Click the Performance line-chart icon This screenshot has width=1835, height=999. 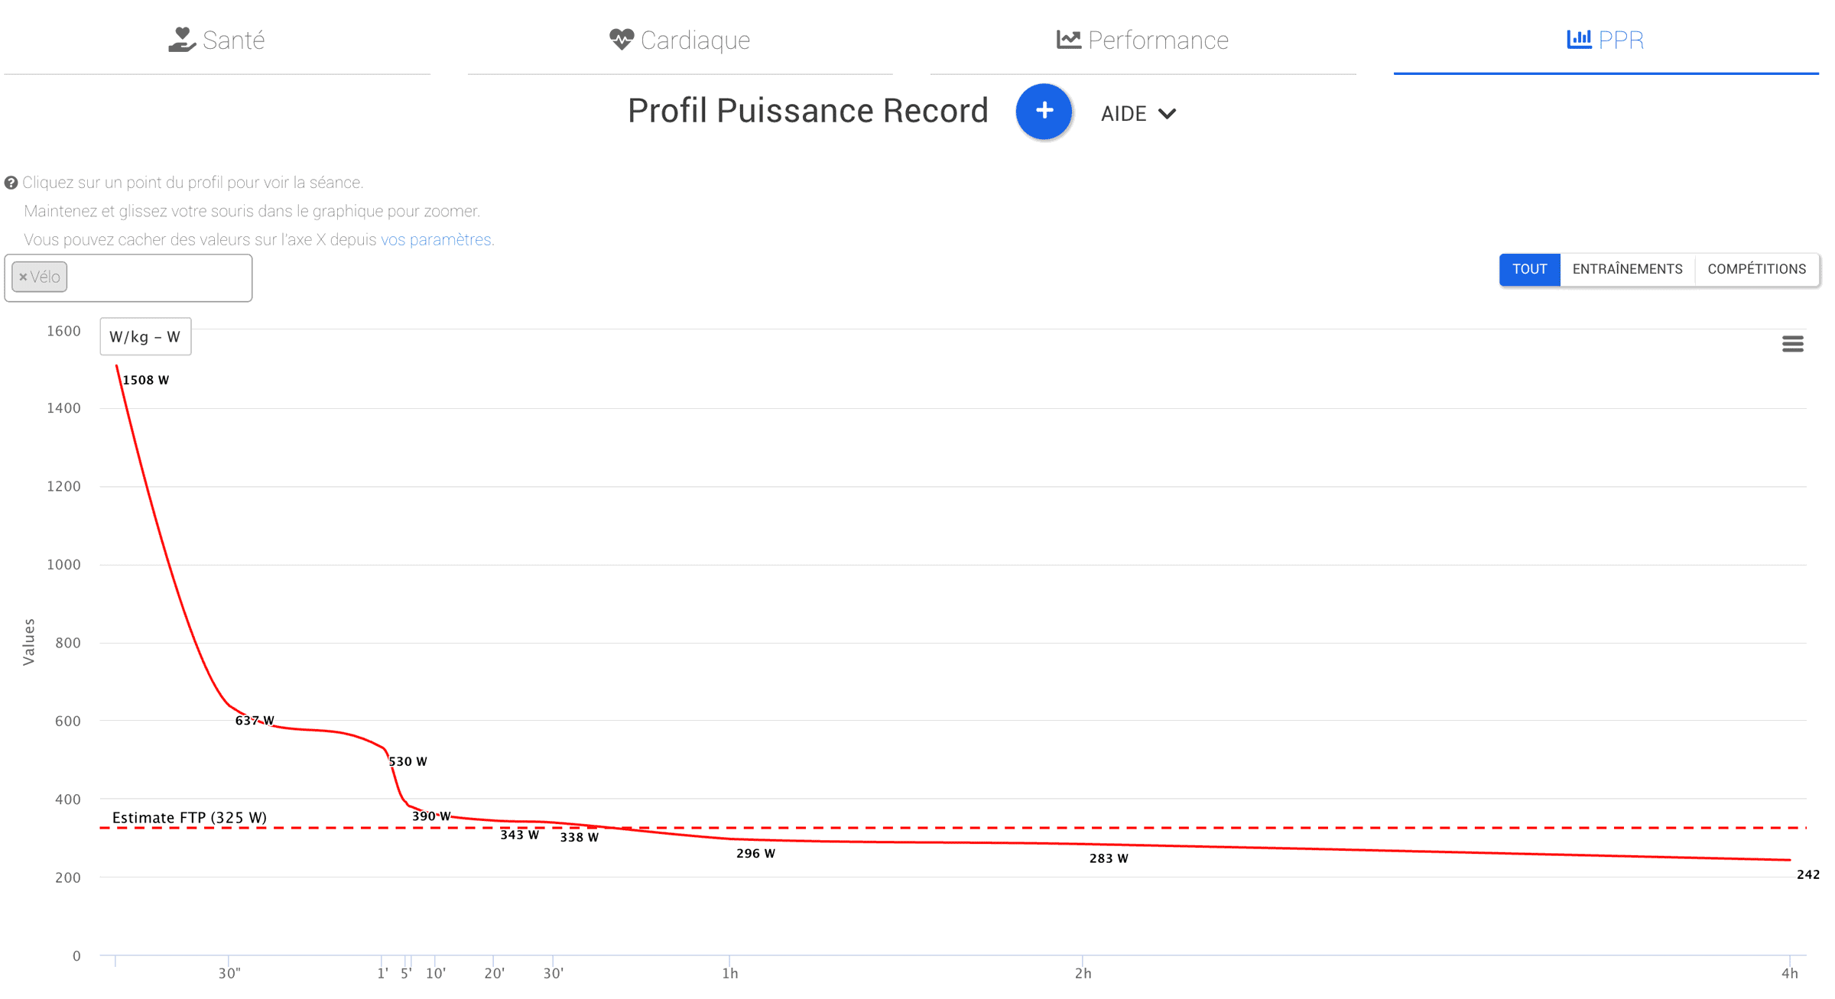point(1068,38)
